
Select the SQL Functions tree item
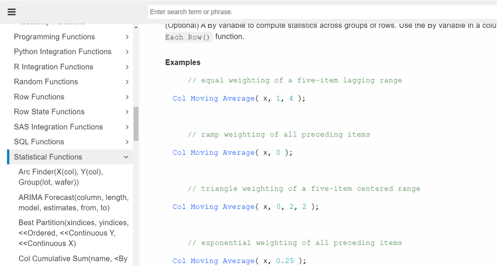[x=39, y=142]
